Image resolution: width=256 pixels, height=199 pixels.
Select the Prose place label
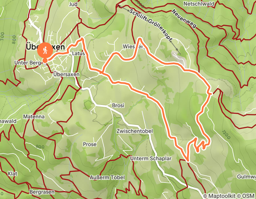pyautogui.click(x=90, y=144)
